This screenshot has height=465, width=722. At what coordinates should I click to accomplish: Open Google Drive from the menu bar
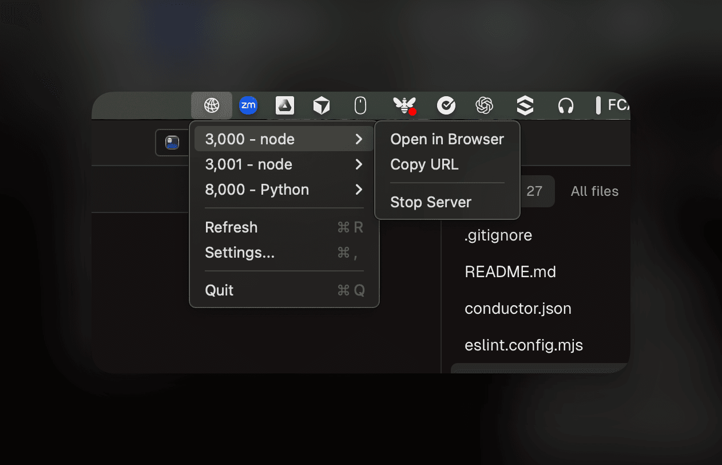[284, 105]
